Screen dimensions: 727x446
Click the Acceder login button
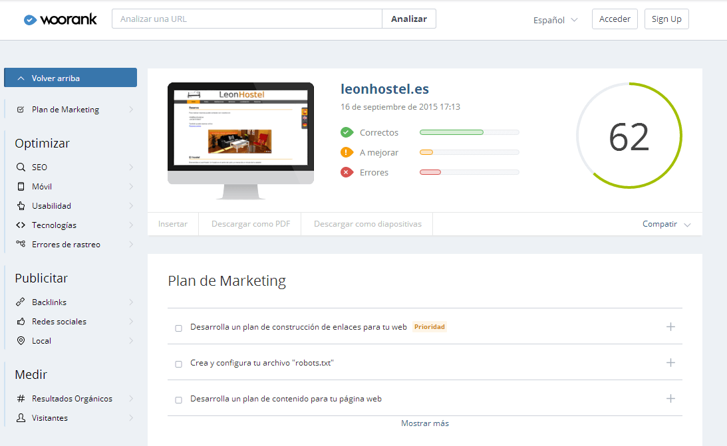[x=615, y=19]
